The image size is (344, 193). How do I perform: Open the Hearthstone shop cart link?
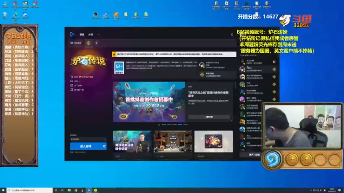(82, 77)
